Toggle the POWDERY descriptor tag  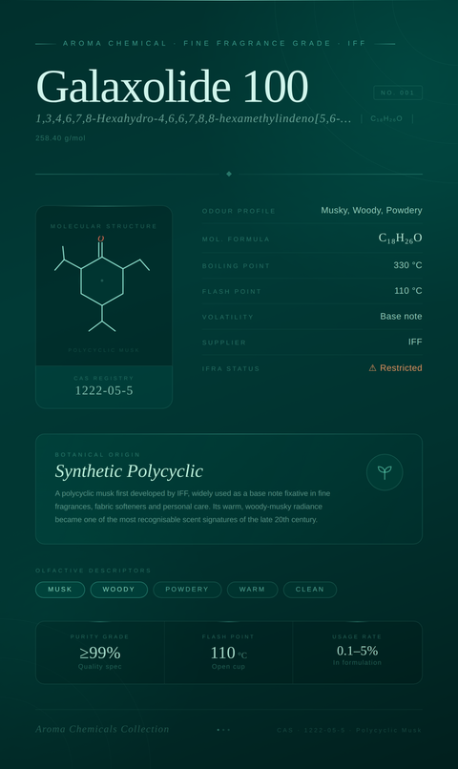pyautogui.click(x=187, y=590)
